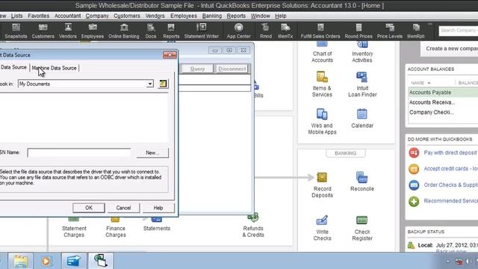478x269 pixels.
Task: Click the DSN Name input field
Action: point(79,152)
